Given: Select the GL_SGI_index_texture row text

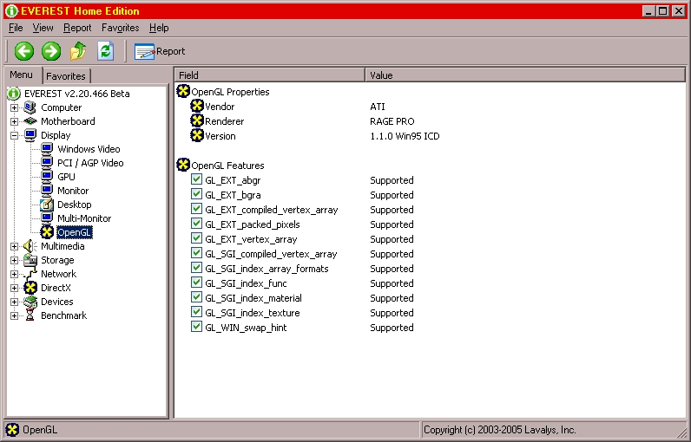Looking at the screenshot, I should (x=253, y=313).
